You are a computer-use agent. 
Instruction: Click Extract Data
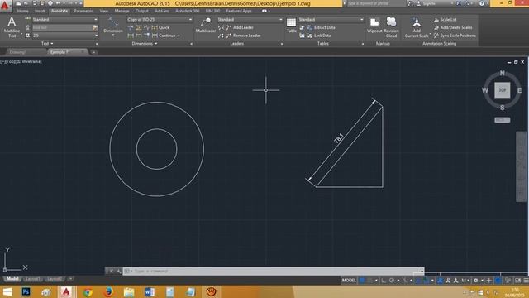click(x=322, y=27)
